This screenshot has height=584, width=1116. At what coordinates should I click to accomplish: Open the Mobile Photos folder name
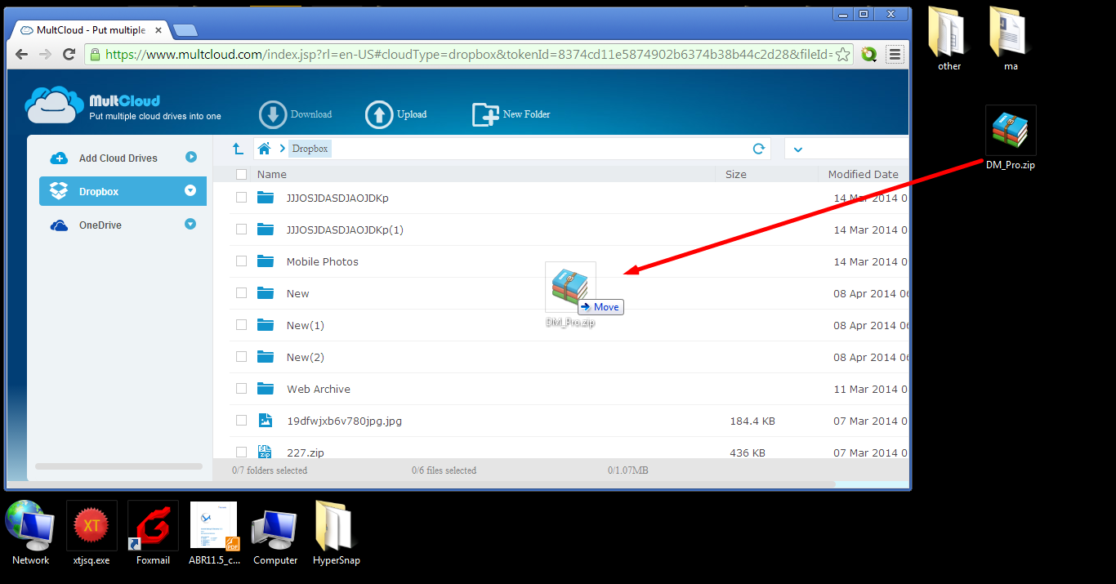[x=323, y=261]
